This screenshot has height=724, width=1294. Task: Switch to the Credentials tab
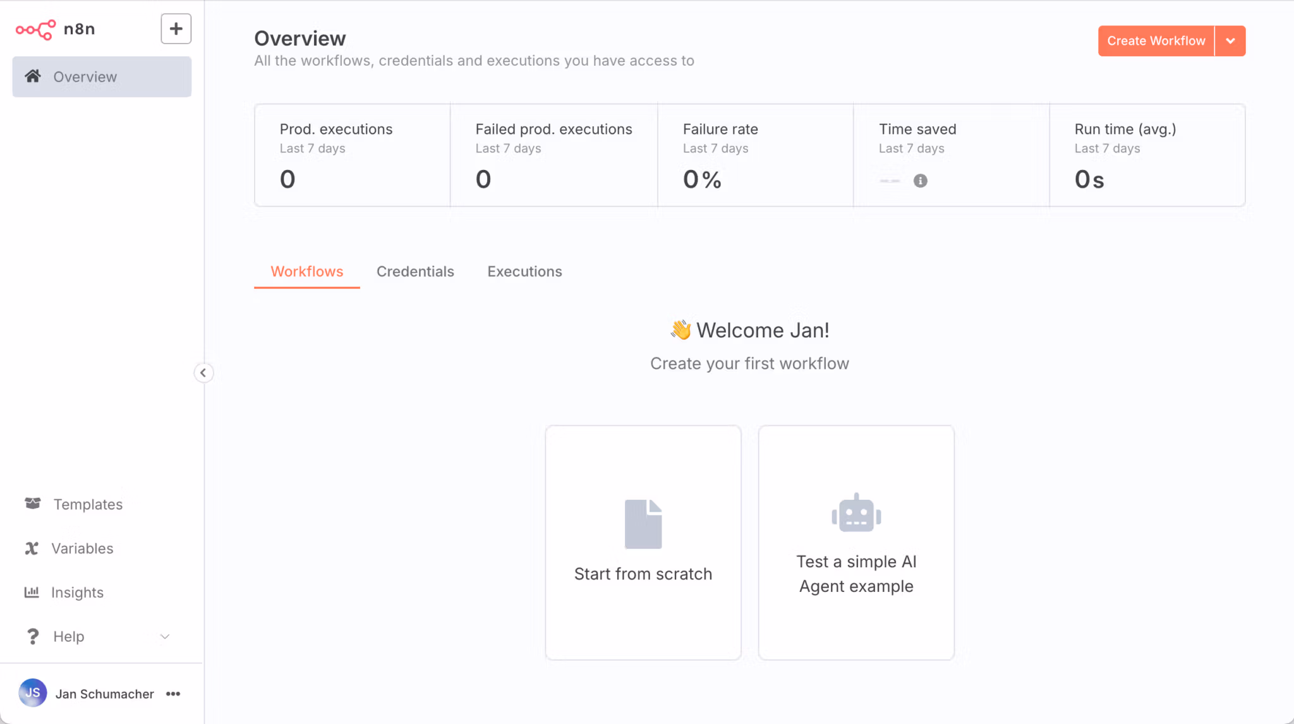click(x=415, y=271)
